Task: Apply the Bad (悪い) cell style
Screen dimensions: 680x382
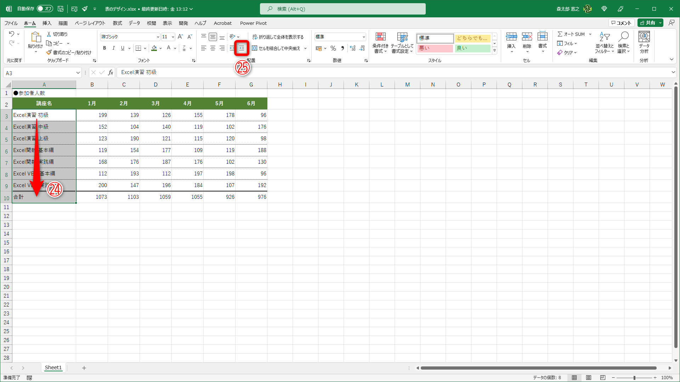Action: (x=435, y=49)
